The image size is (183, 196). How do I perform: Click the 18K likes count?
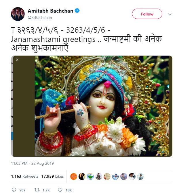[x=69, y=190]
